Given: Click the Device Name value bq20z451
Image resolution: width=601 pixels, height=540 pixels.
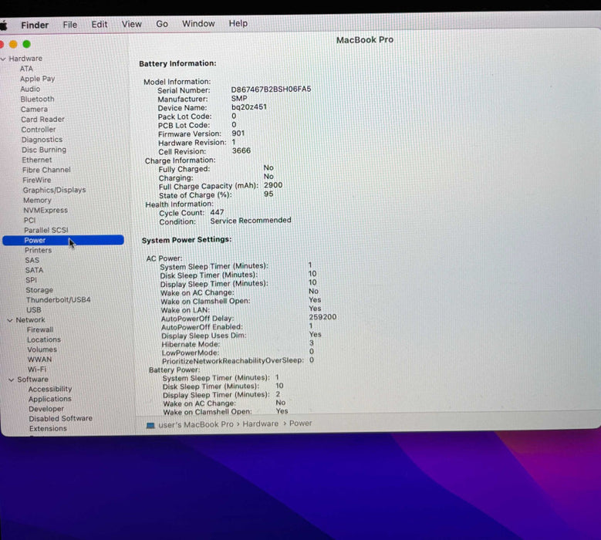Looking at the screenshot, I should tap(249, 107).
